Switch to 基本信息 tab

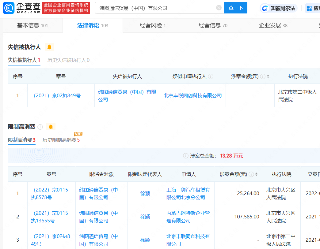coord(32,25)
